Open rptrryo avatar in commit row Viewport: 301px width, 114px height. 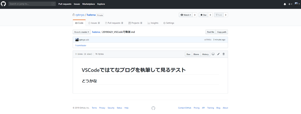(77, 40)
